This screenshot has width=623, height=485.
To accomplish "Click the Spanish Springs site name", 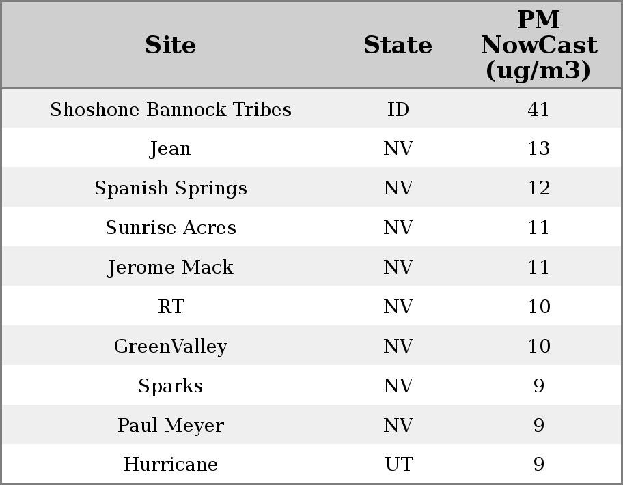I will pos(170,188).
